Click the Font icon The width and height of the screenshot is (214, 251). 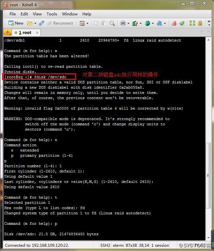[160, 23]
